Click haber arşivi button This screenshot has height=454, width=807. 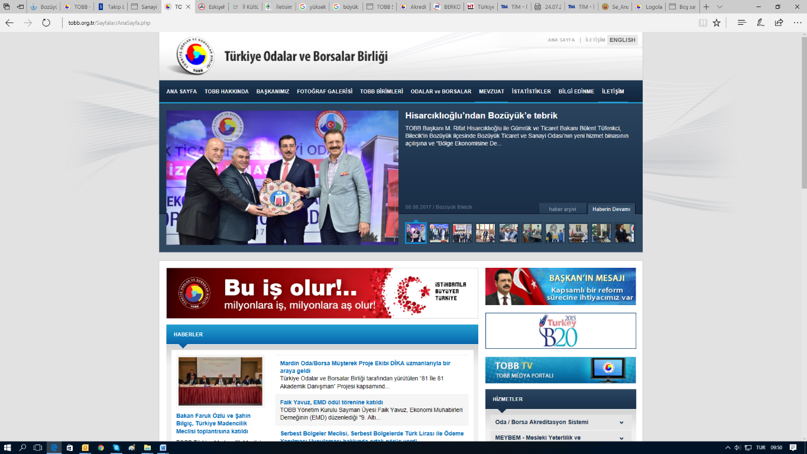tap(562, 209)
